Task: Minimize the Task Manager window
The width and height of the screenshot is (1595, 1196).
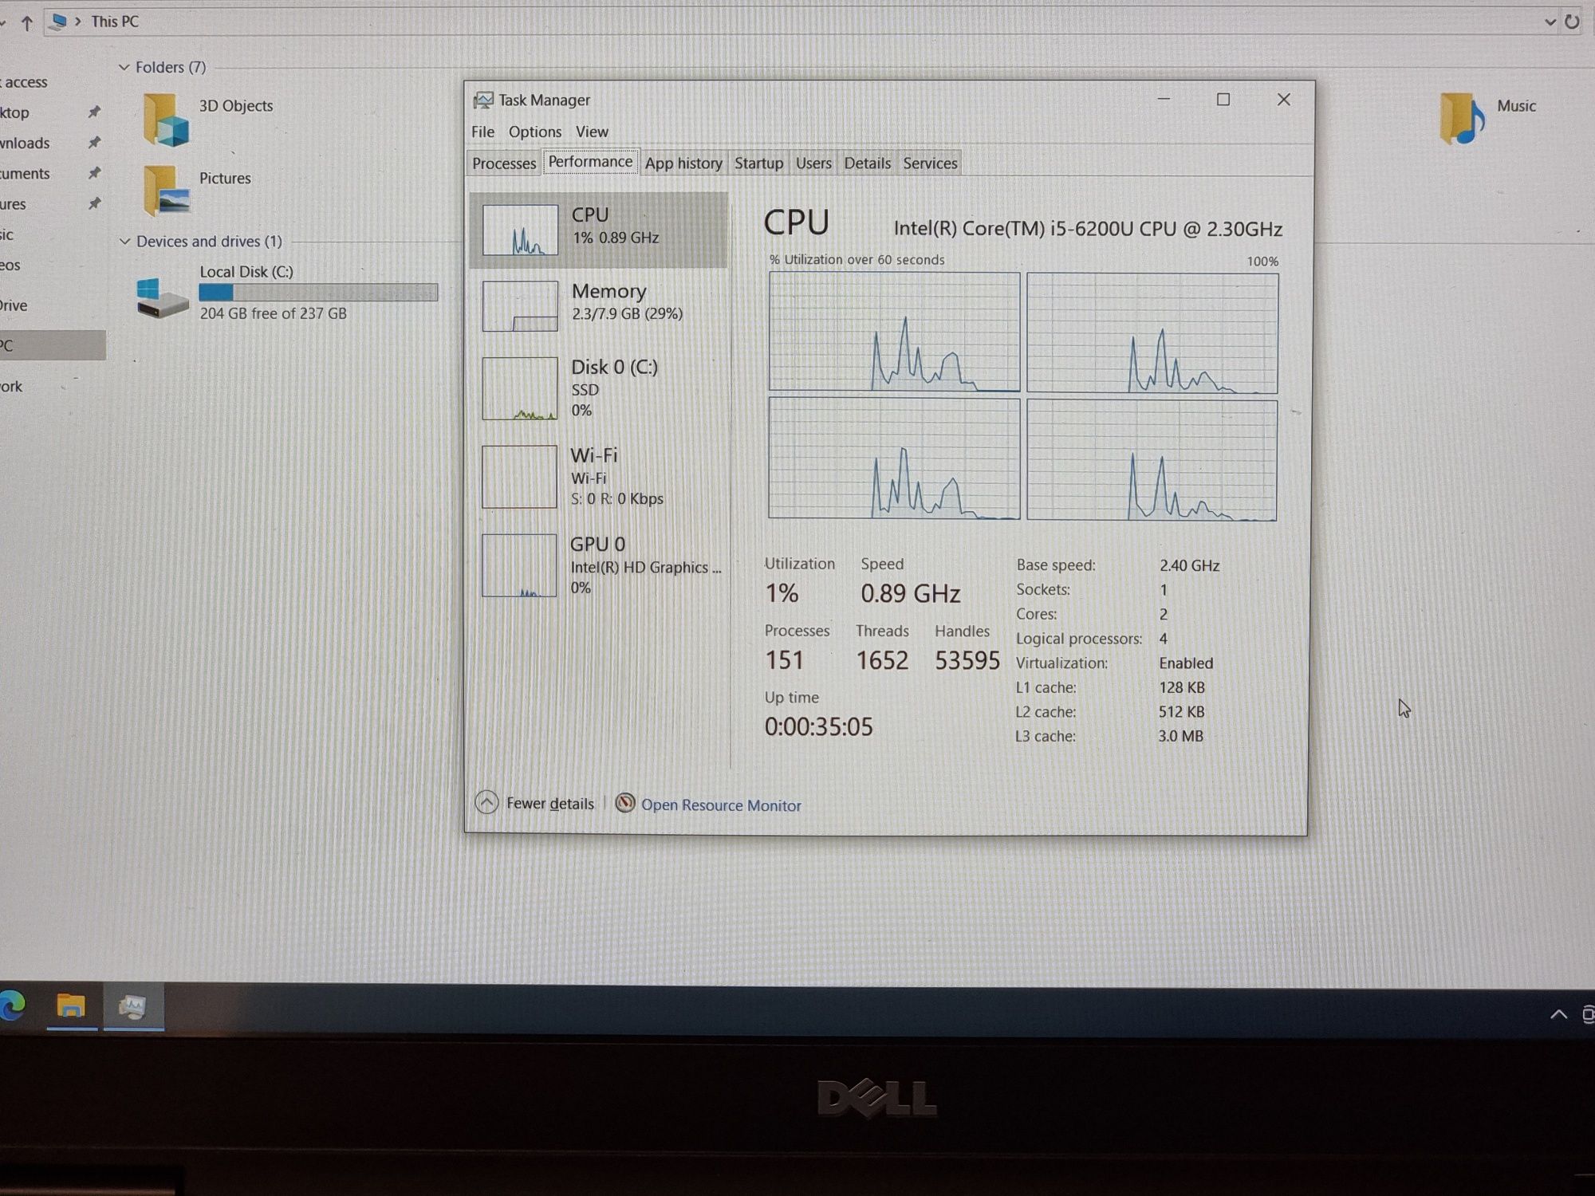Action: coord(1164,99)
